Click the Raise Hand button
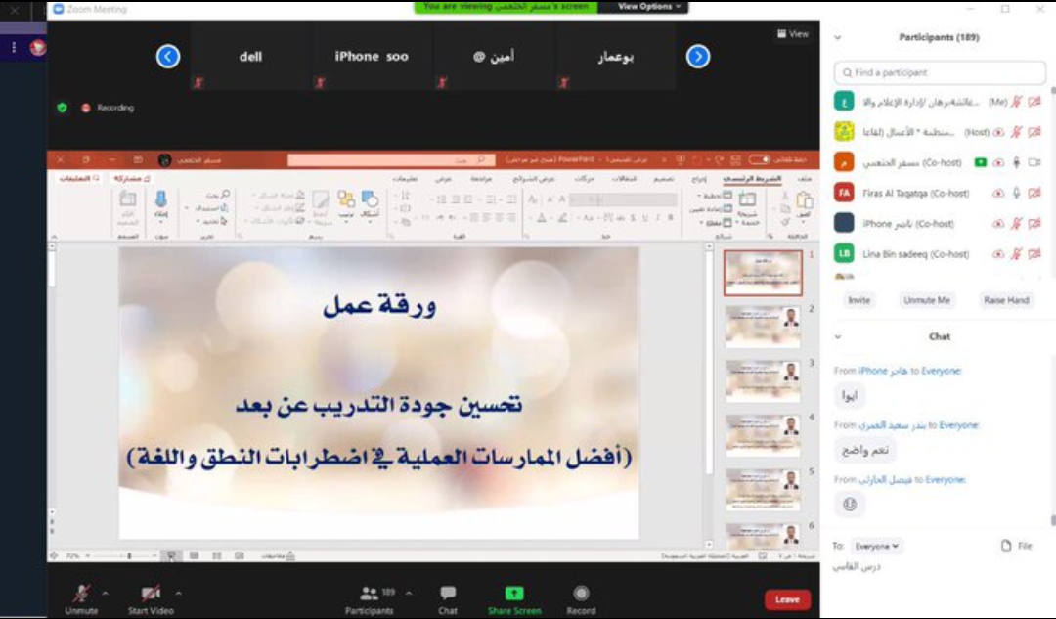Screen dimensions: 1056x619 1006,300
